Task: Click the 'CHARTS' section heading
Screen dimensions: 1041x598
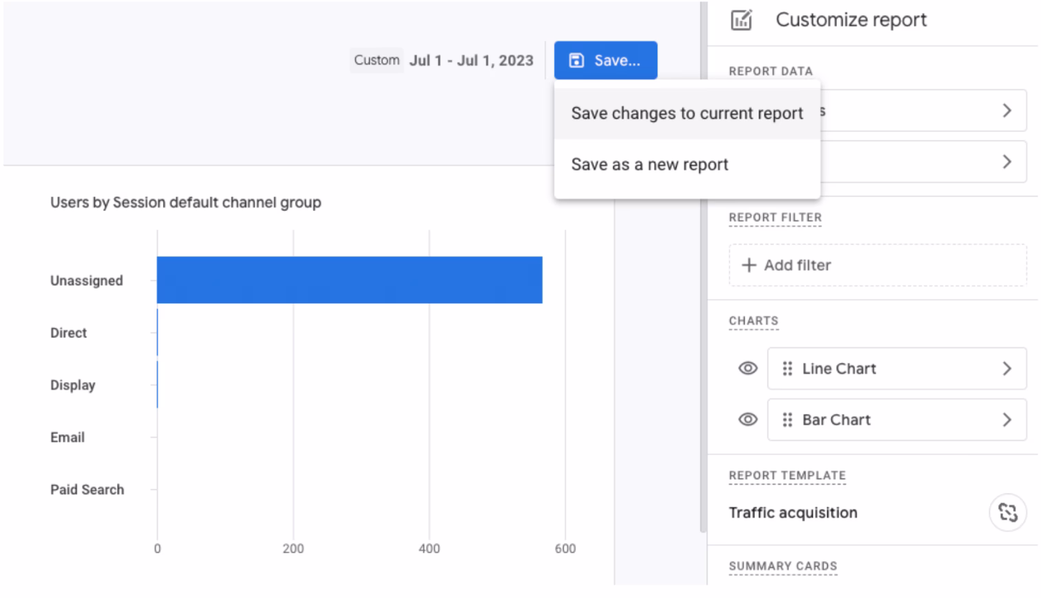Action: click(x=754, y=321)
